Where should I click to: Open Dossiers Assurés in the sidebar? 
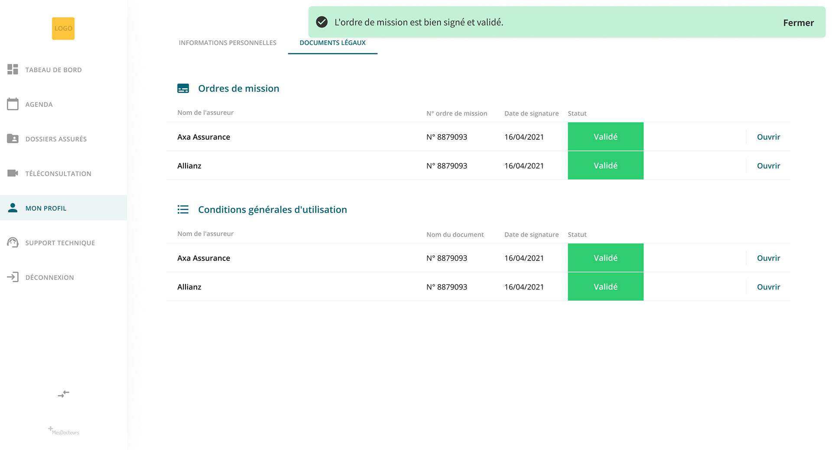pos(63,139)
